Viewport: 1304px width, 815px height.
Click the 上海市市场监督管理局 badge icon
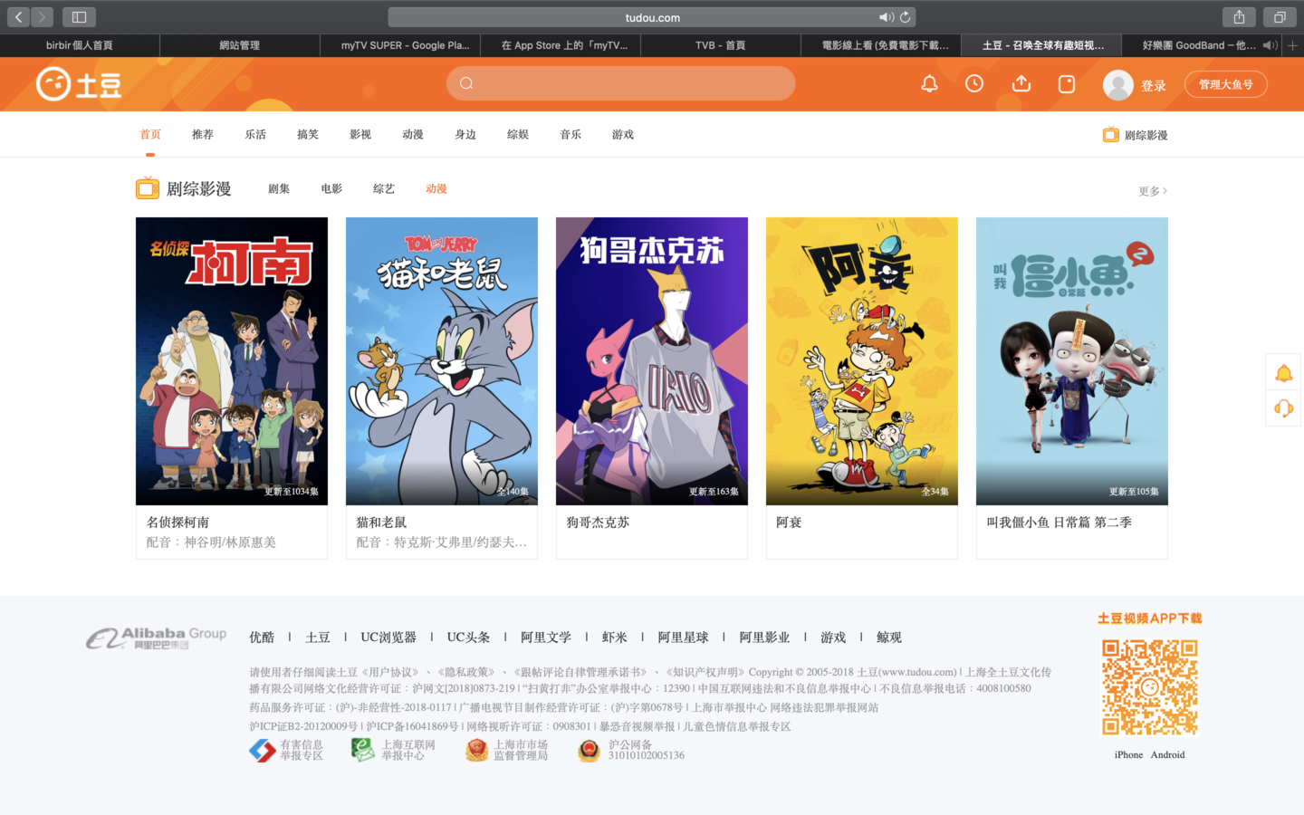[477, 750]
